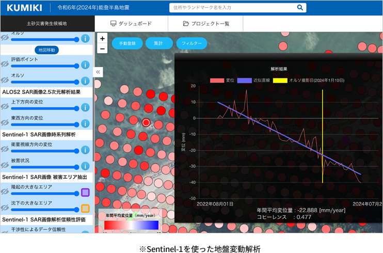The height and width of the screenshot is (253, 383).
Task: Zoom out the map with minus button
Action: (102, 49)
